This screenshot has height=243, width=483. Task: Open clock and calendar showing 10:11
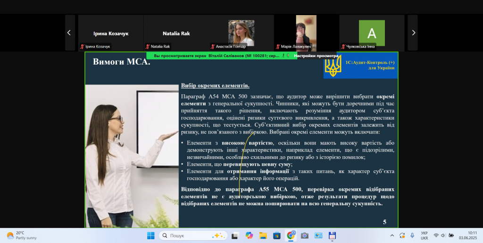tap(468, 235)
